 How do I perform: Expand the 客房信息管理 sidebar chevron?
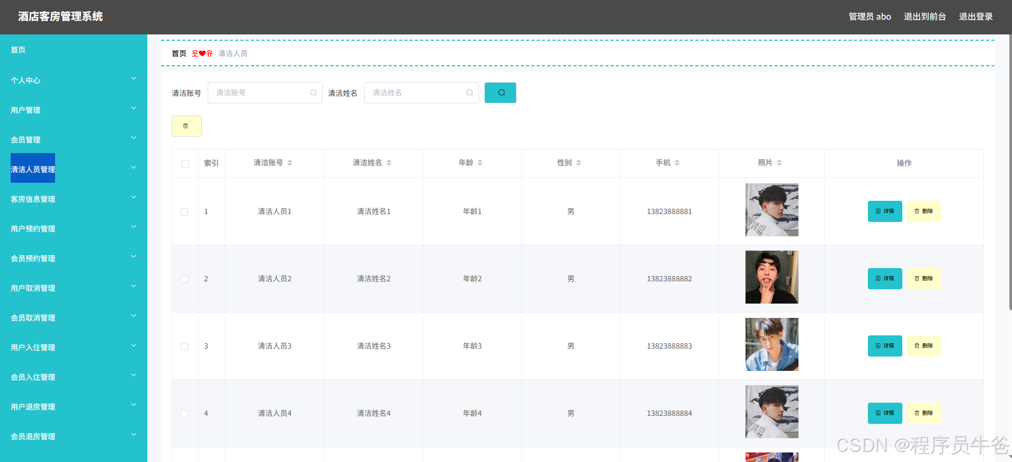pos(134,197)
